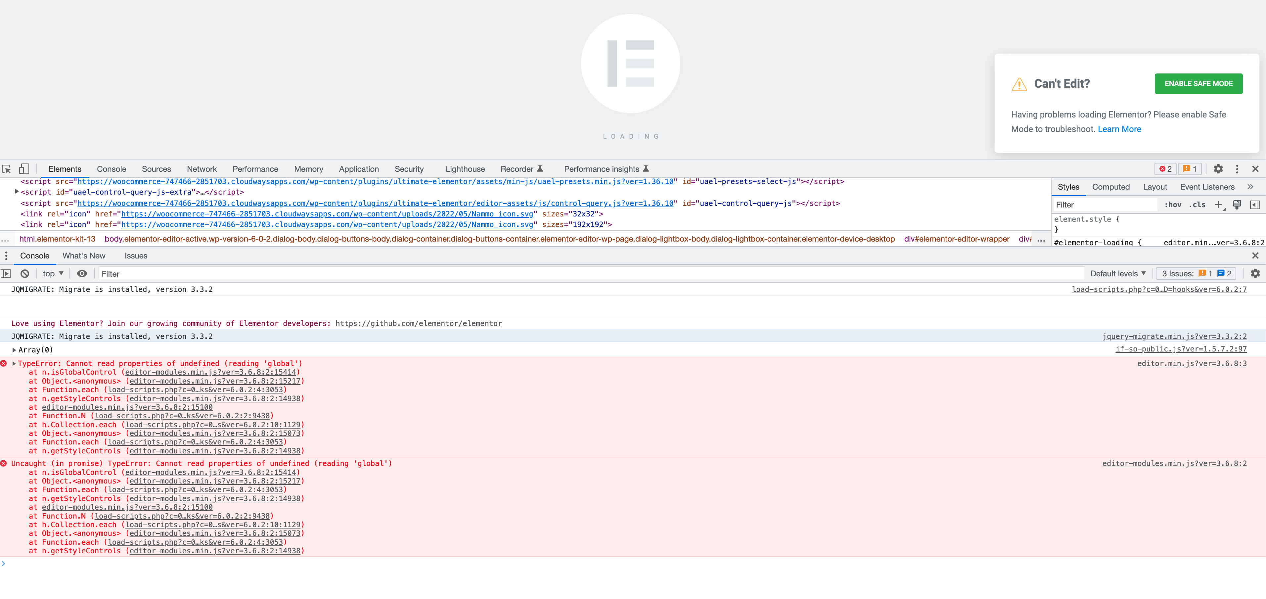Toggle element state with :hov

(1174, 205)
